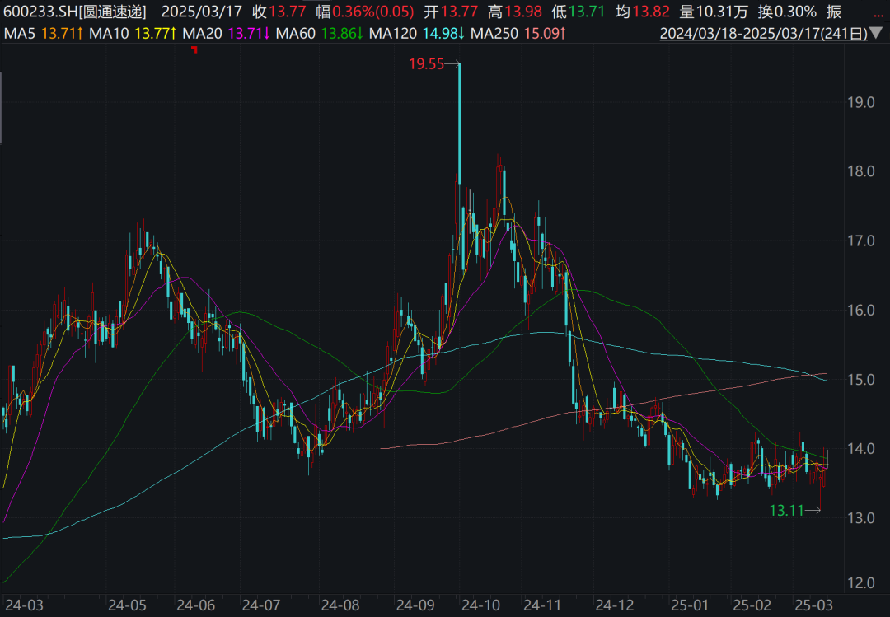Image resolution: width=890 pixels, height=617 pixels.
Task: Click the small red marker above the chart
Action: pyautogui.click(x=194, y=50)
